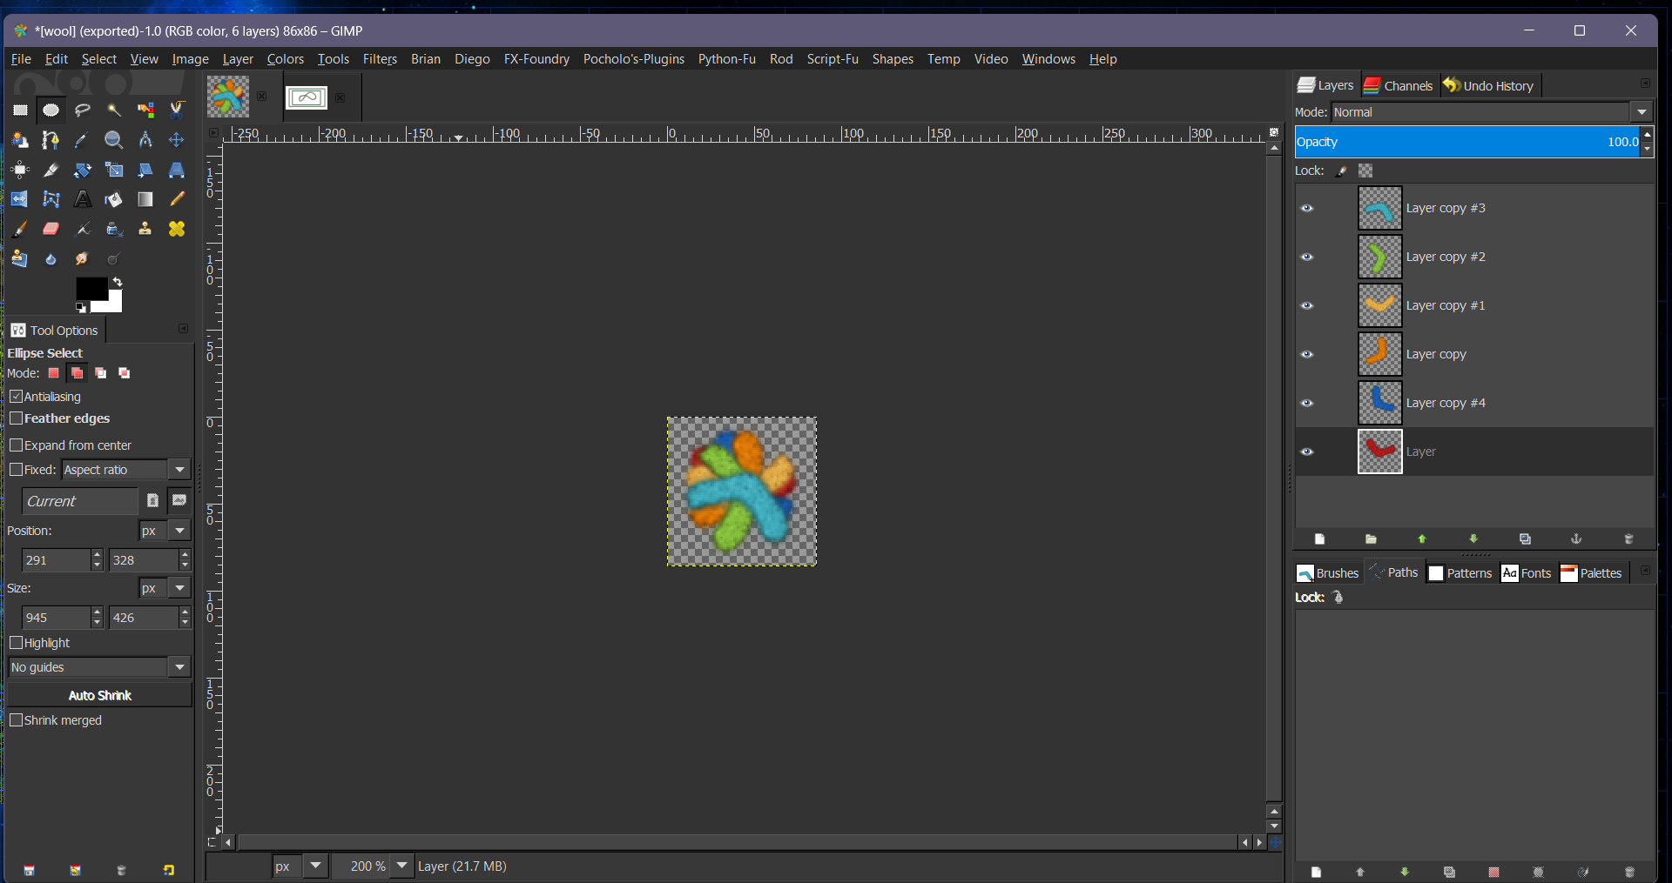The image size is (1672, 883).
Task: Select the Move tool
Action: pyautogui.click(x=177, y=140)
